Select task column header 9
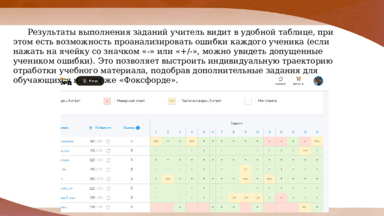 (x=245, y=132)
